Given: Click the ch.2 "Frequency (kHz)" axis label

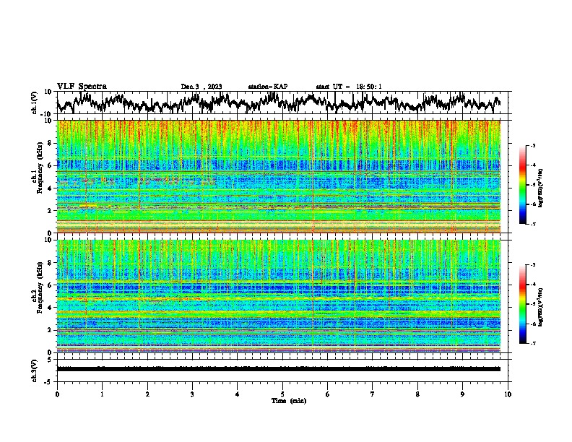Looking at the screenshot, I should (40, 287).
